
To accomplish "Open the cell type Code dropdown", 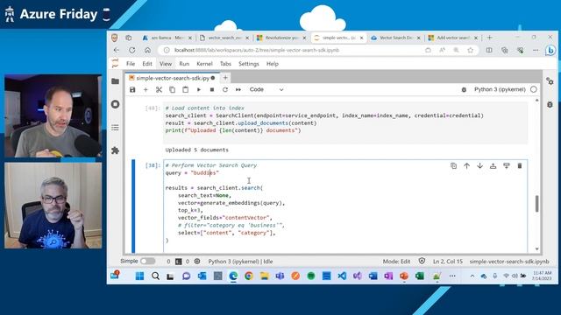I will [x=266, y=89].
